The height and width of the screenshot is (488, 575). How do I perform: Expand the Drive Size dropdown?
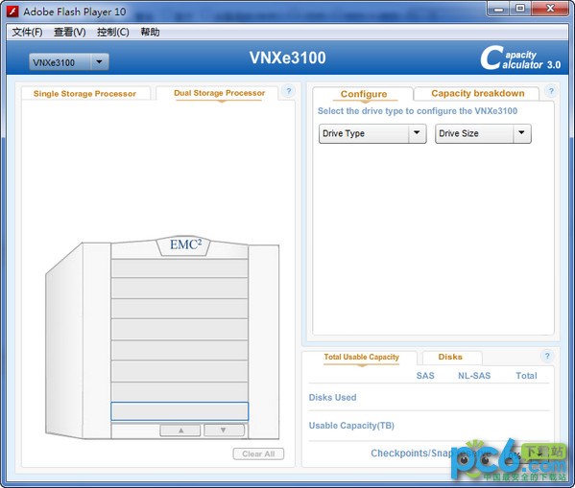483,133
